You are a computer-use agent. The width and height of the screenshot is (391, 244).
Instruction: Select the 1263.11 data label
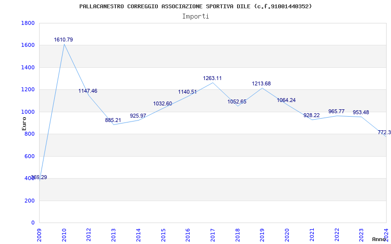click(212, 78)
